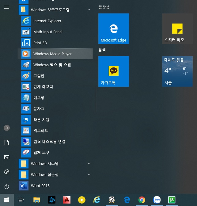Open AutoCAD red A icon on taskbar
The width and height of the screenshot is (197, 206).
point(67,200)
